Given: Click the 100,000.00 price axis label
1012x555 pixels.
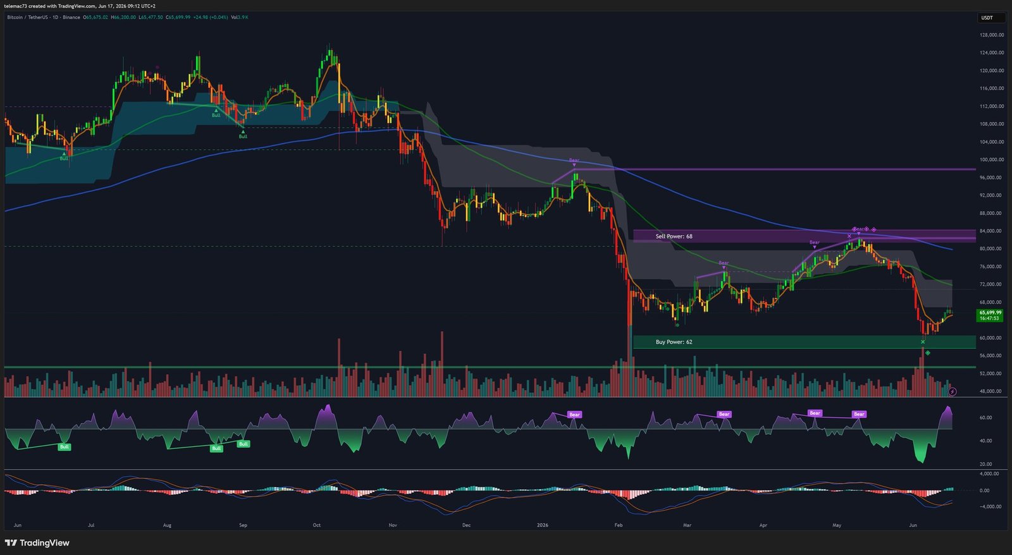Looking at the screenshot, I should click(x=992, y=160).
